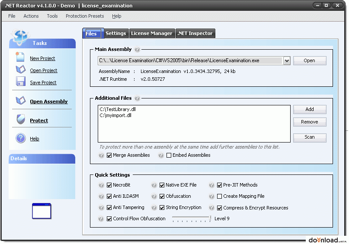Open the Help menu in the menu bar
Image resolution: width=349 pixels, height=244 pixels.
click(117, 16)
